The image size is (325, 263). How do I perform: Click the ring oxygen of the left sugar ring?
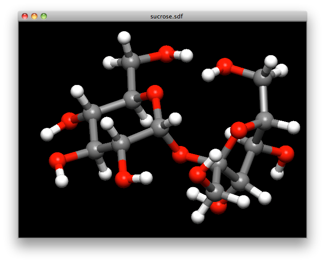tap(155, 93)
